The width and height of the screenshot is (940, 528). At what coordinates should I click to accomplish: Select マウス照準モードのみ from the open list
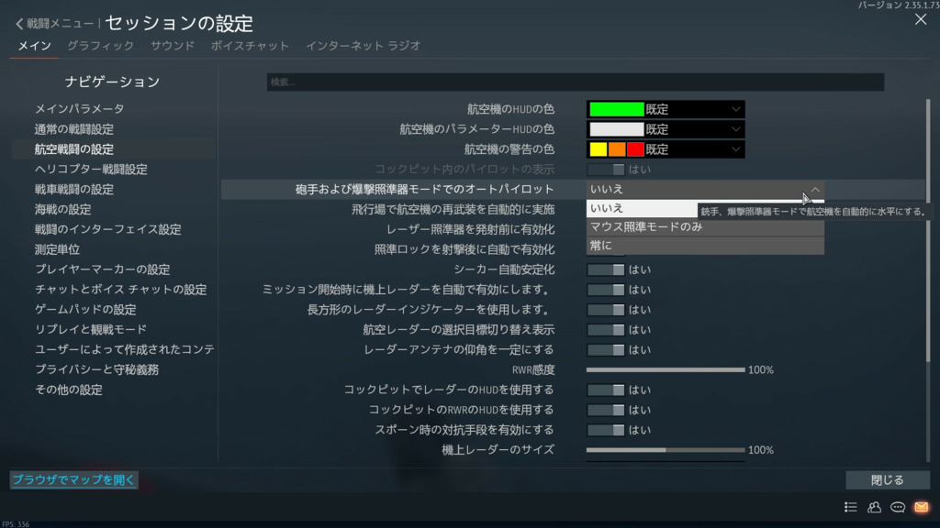point(704,227)
